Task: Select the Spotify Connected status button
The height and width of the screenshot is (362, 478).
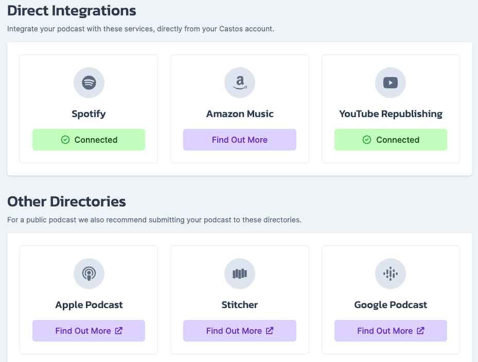Action: [x=88, y=140]
